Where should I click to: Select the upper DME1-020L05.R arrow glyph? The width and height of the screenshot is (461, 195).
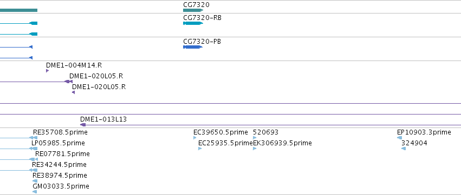click(68, 82)
